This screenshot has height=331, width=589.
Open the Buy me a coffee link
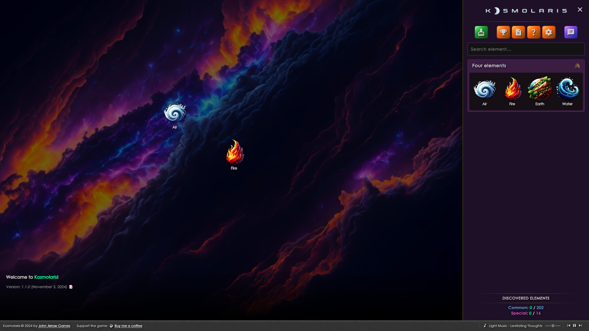tap(128, 326)
